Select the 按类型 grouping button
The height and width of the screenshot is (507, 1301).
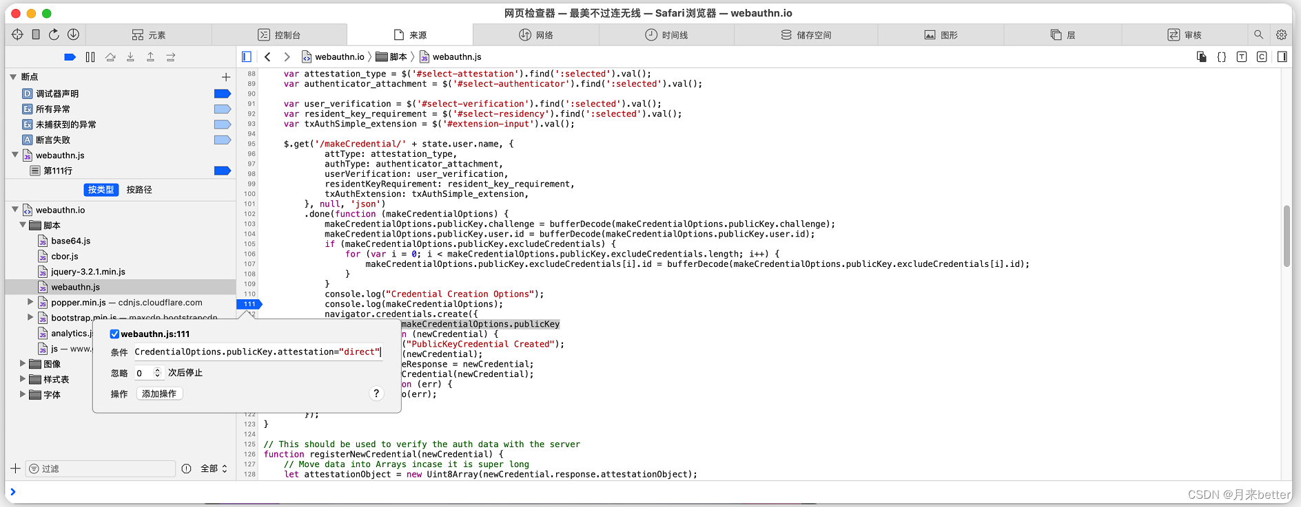(x=101, y=190)
